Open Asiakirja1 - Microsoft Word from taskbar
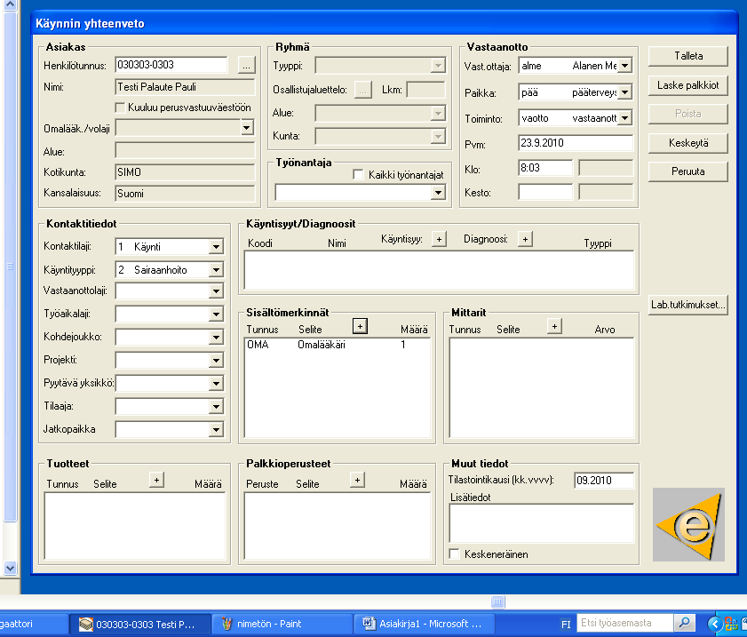 coord(424,624)
